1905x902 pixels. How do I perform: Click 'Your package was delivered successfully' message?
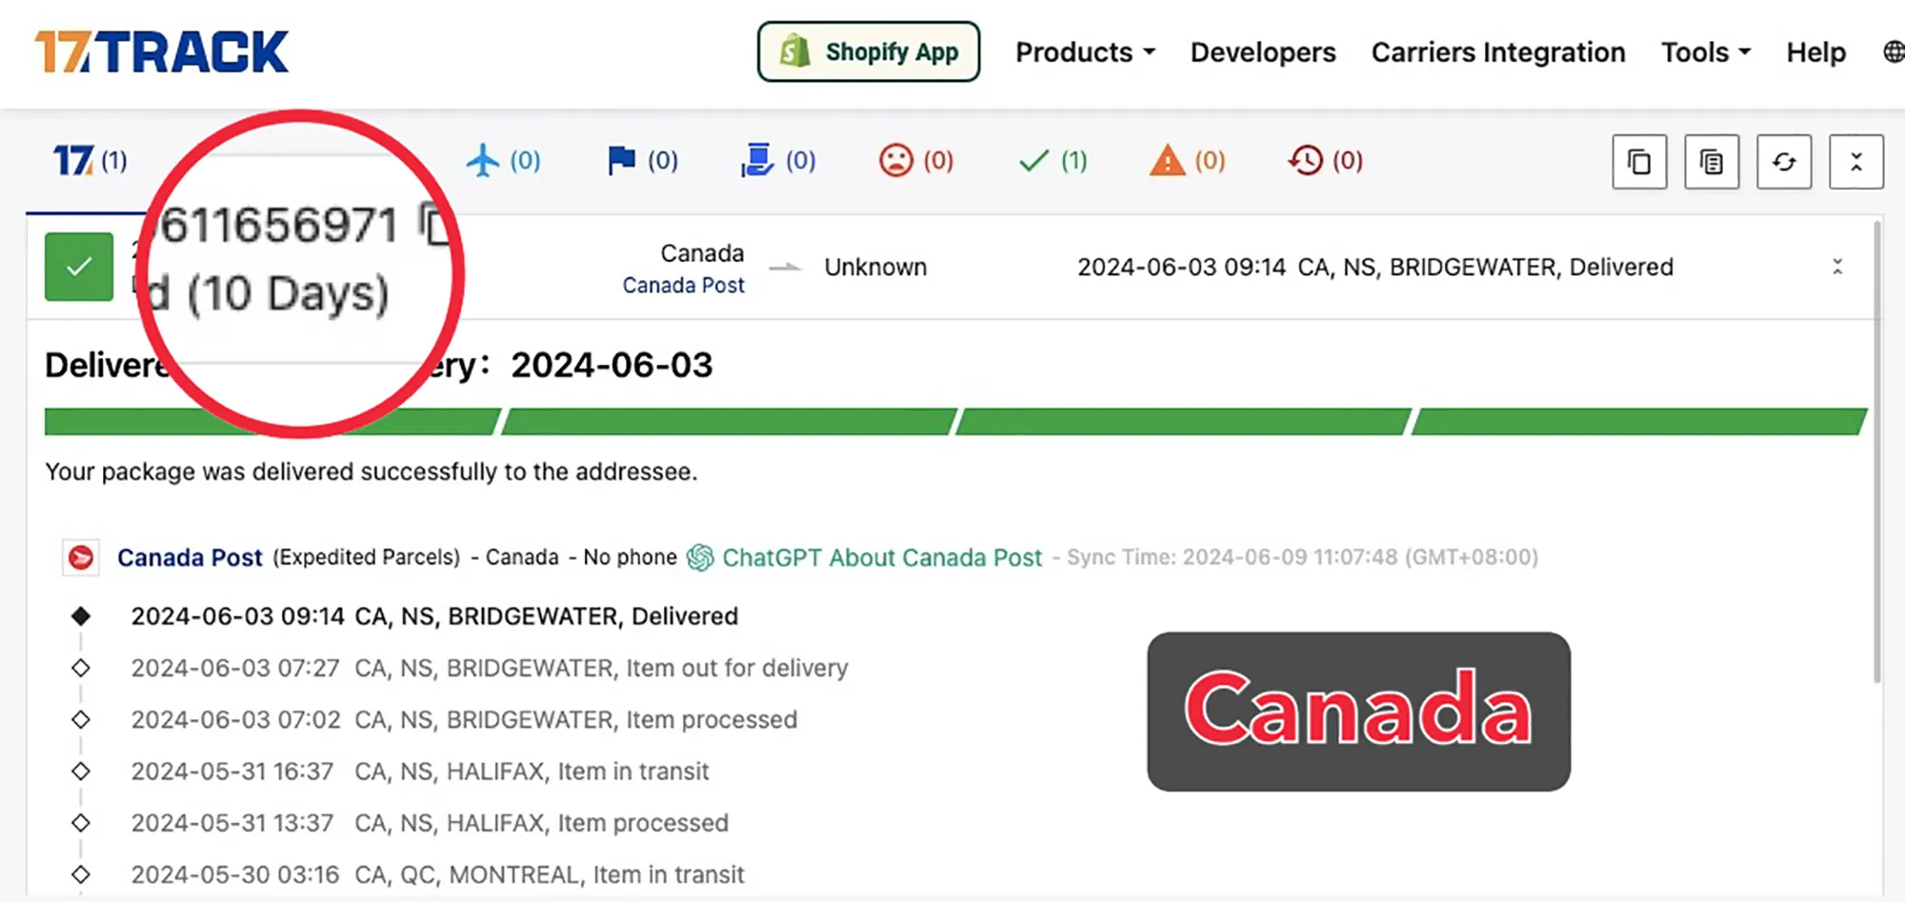(x=371, y=471)
